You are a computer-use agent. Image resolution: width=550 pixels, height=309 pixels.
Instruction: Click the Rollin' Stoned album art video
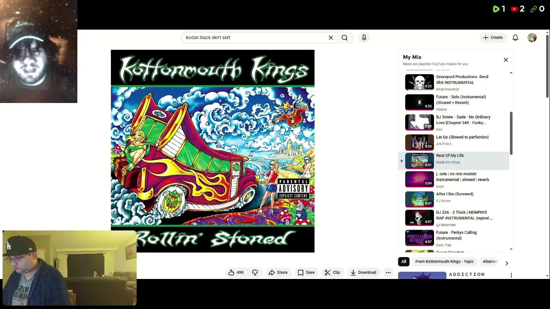point(212,151)
